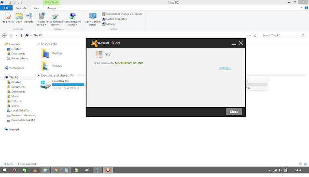
Task: Open the Customize Quick Access Toolbar dropdown
Action: [18, 3]
